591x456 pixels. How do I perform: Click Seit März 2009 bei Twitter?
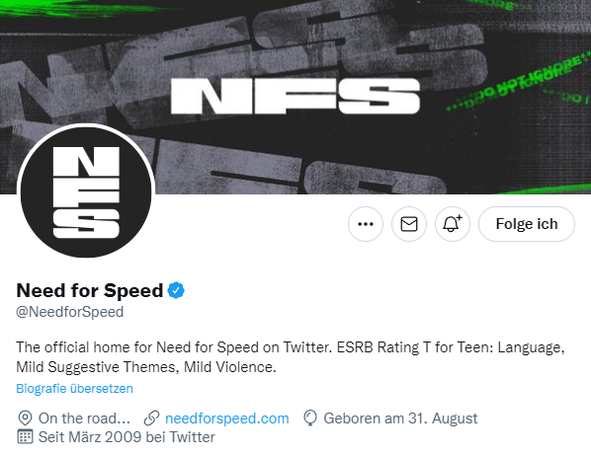[127, 437]
